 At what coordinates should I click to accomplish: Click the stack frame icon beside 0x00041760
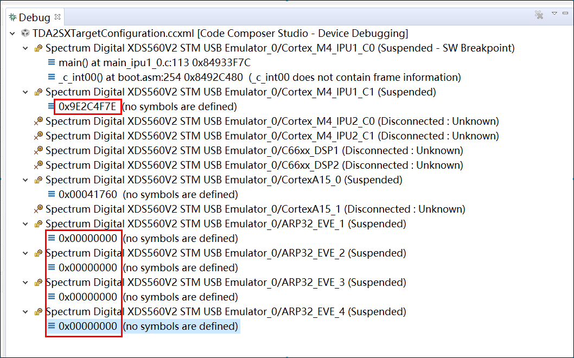point(52,194)
